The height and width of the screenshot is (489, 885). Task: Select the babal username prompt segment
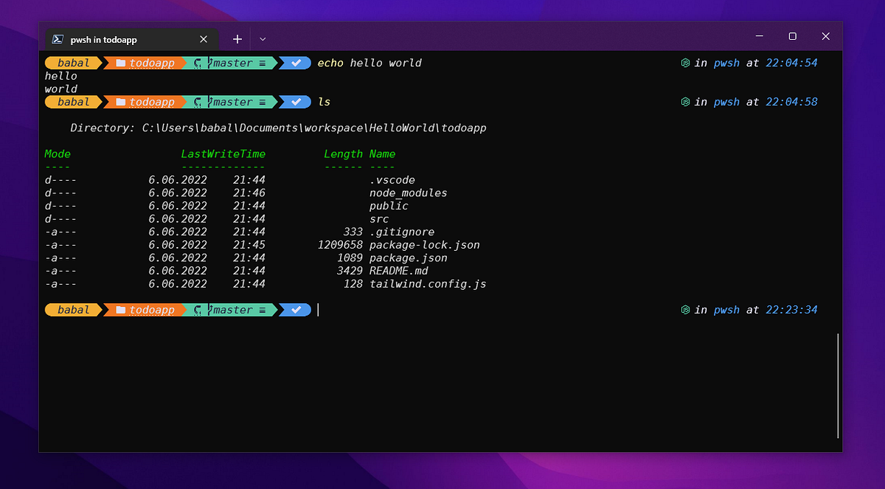click(x=72, y=63)
